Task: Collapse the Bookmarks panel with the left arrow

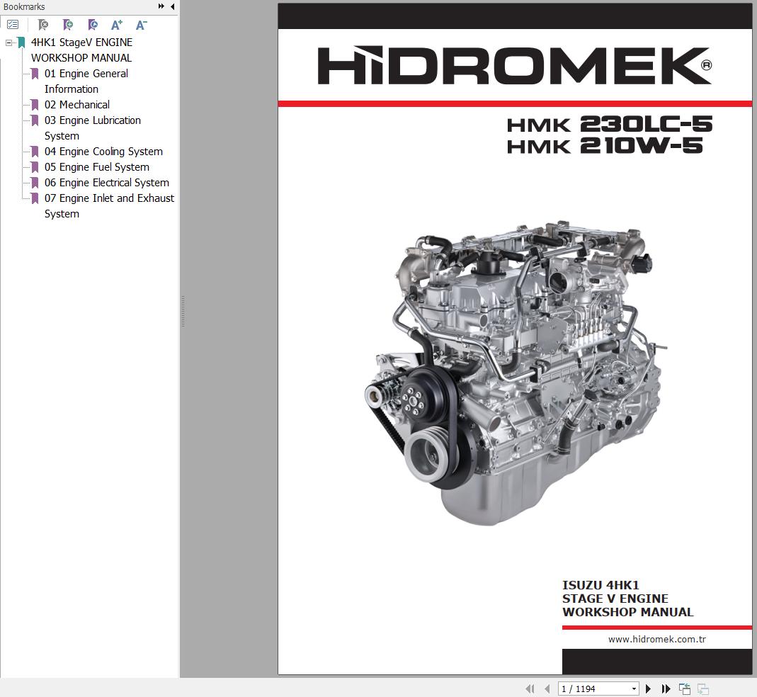Action: tap(172, 6)
